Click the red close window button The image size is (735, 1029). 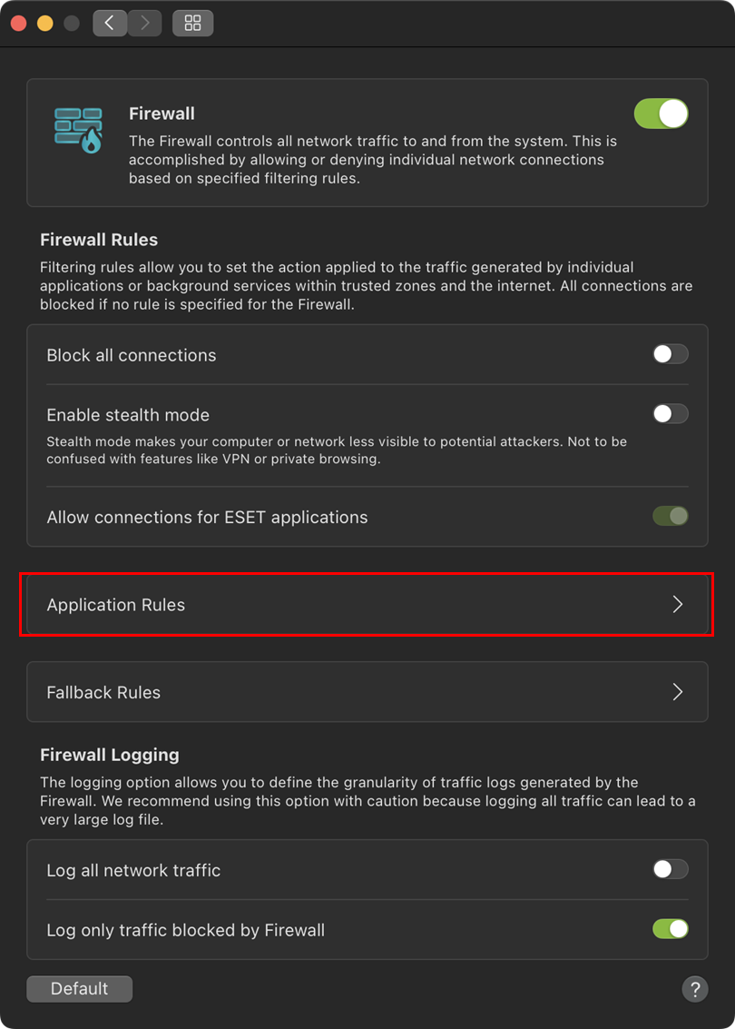pyautogui.click(x=18, y=23)
